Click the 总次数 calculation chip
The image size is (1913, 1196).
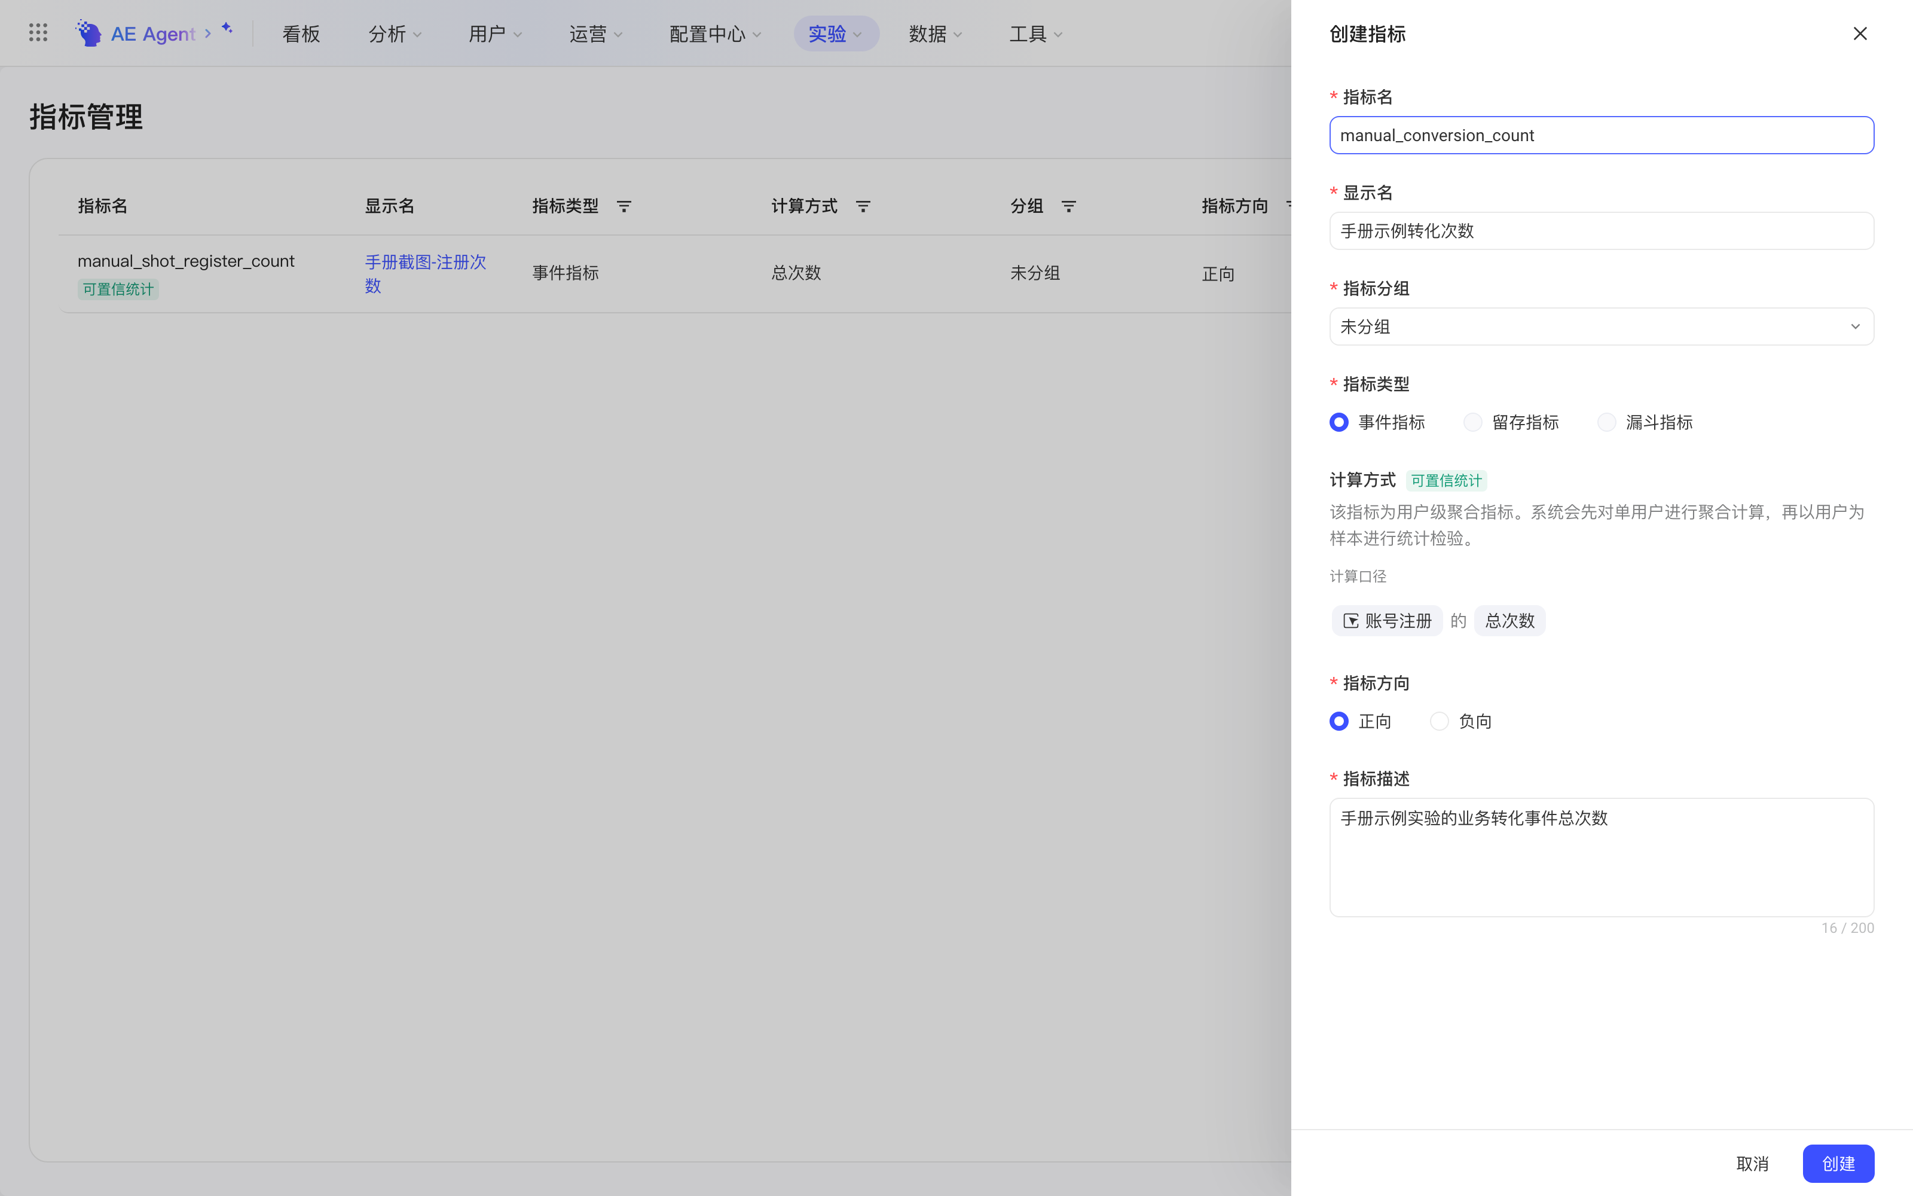coord(1509,621)
